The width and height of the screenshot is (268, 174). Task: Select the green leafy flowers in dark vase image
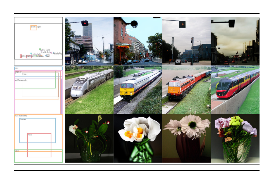click(89, 138)
